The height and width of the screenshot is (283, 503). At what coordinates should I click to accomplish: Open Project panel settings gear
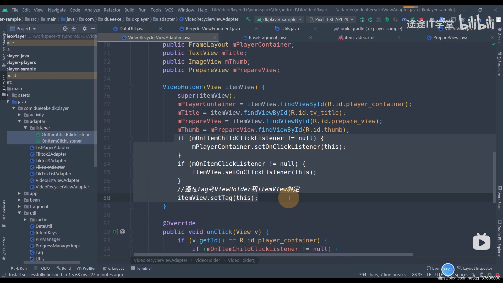tap(84, 29)
